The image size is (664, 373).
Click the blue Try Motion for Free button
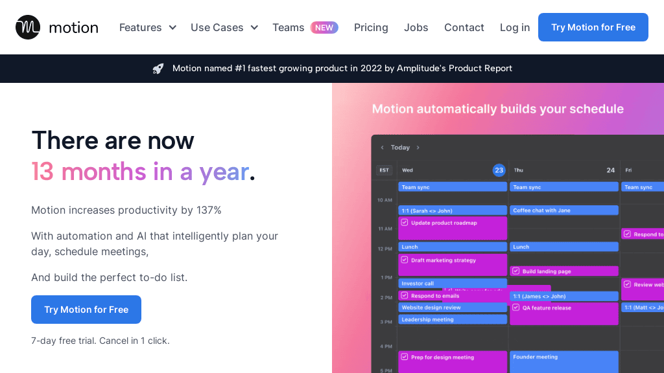pos(593,27)
